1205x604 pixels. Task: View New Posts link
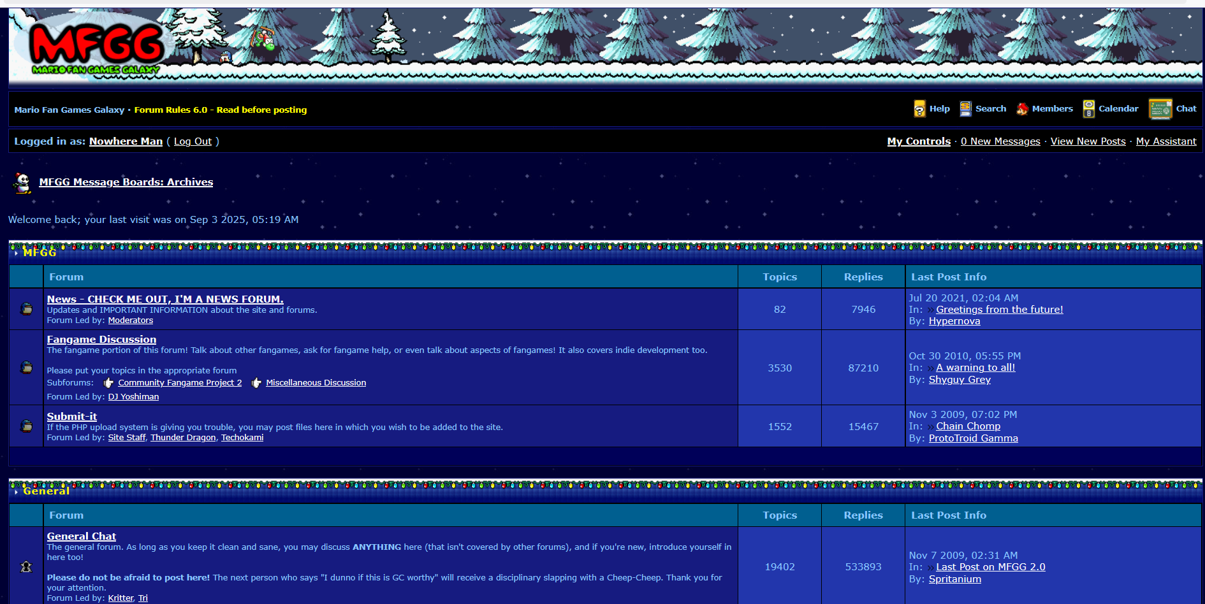pyautogui.click(x=1088, y=141)
